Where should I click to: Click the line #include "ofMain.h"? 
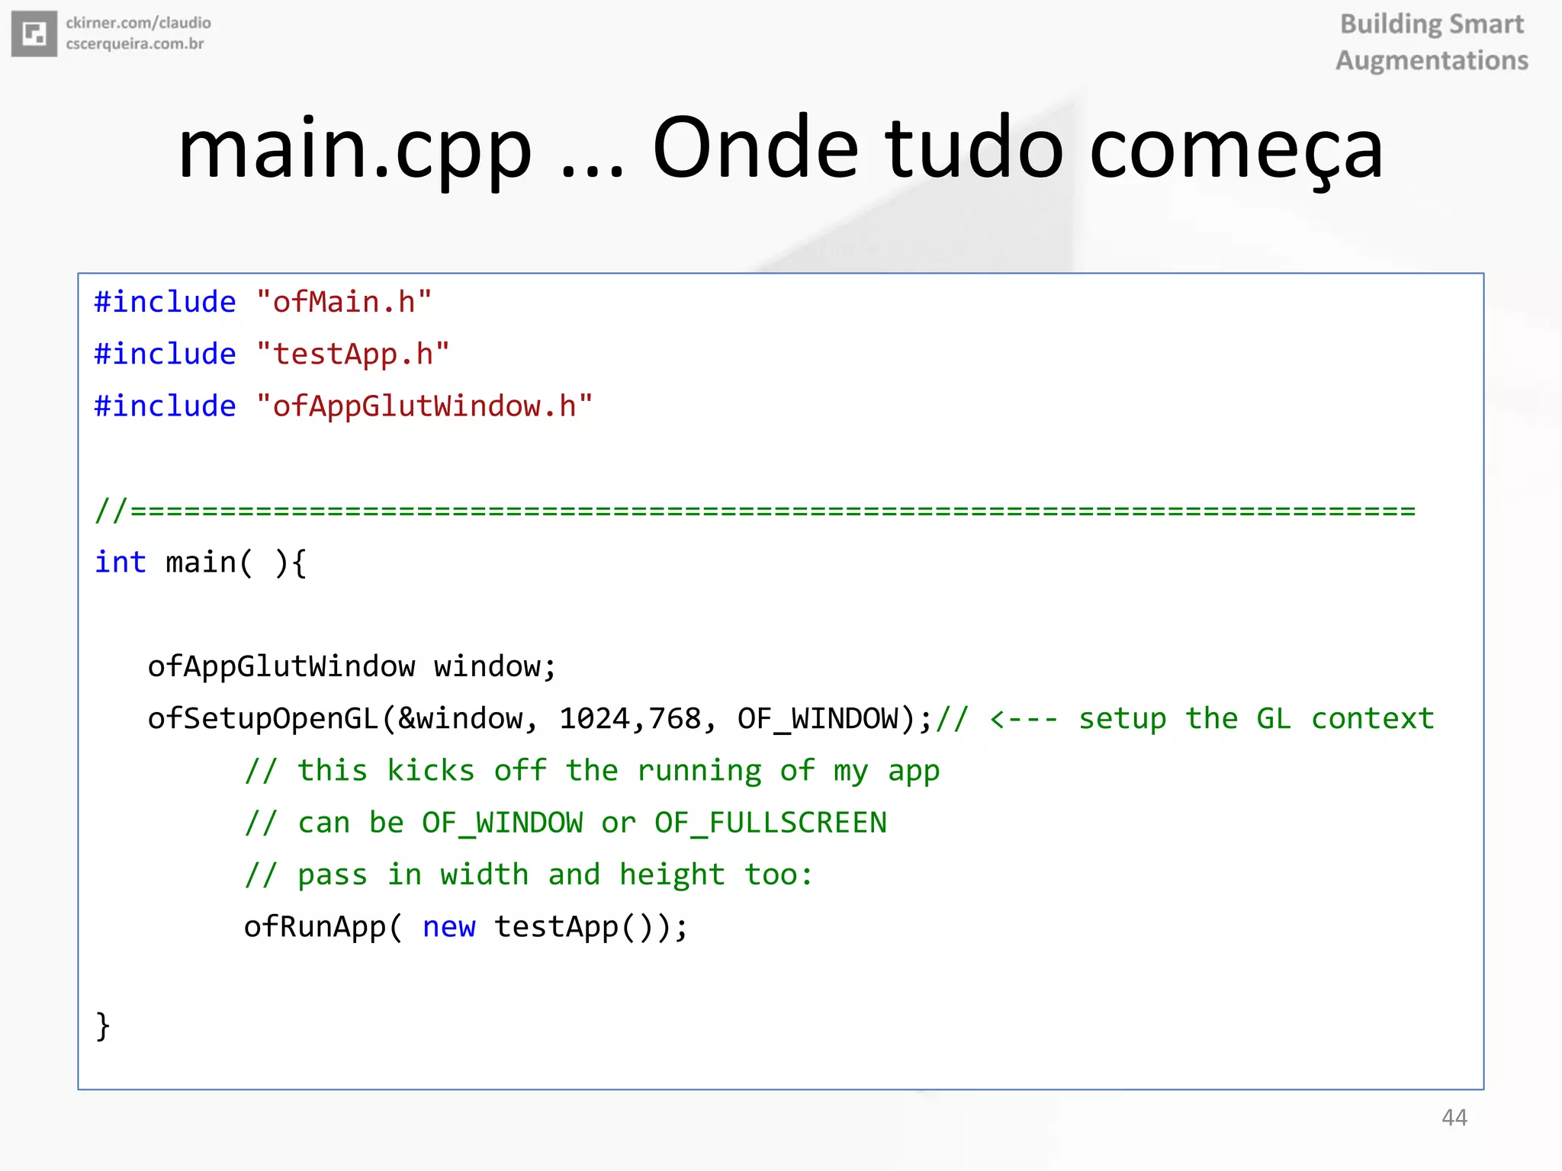(263, 302)
